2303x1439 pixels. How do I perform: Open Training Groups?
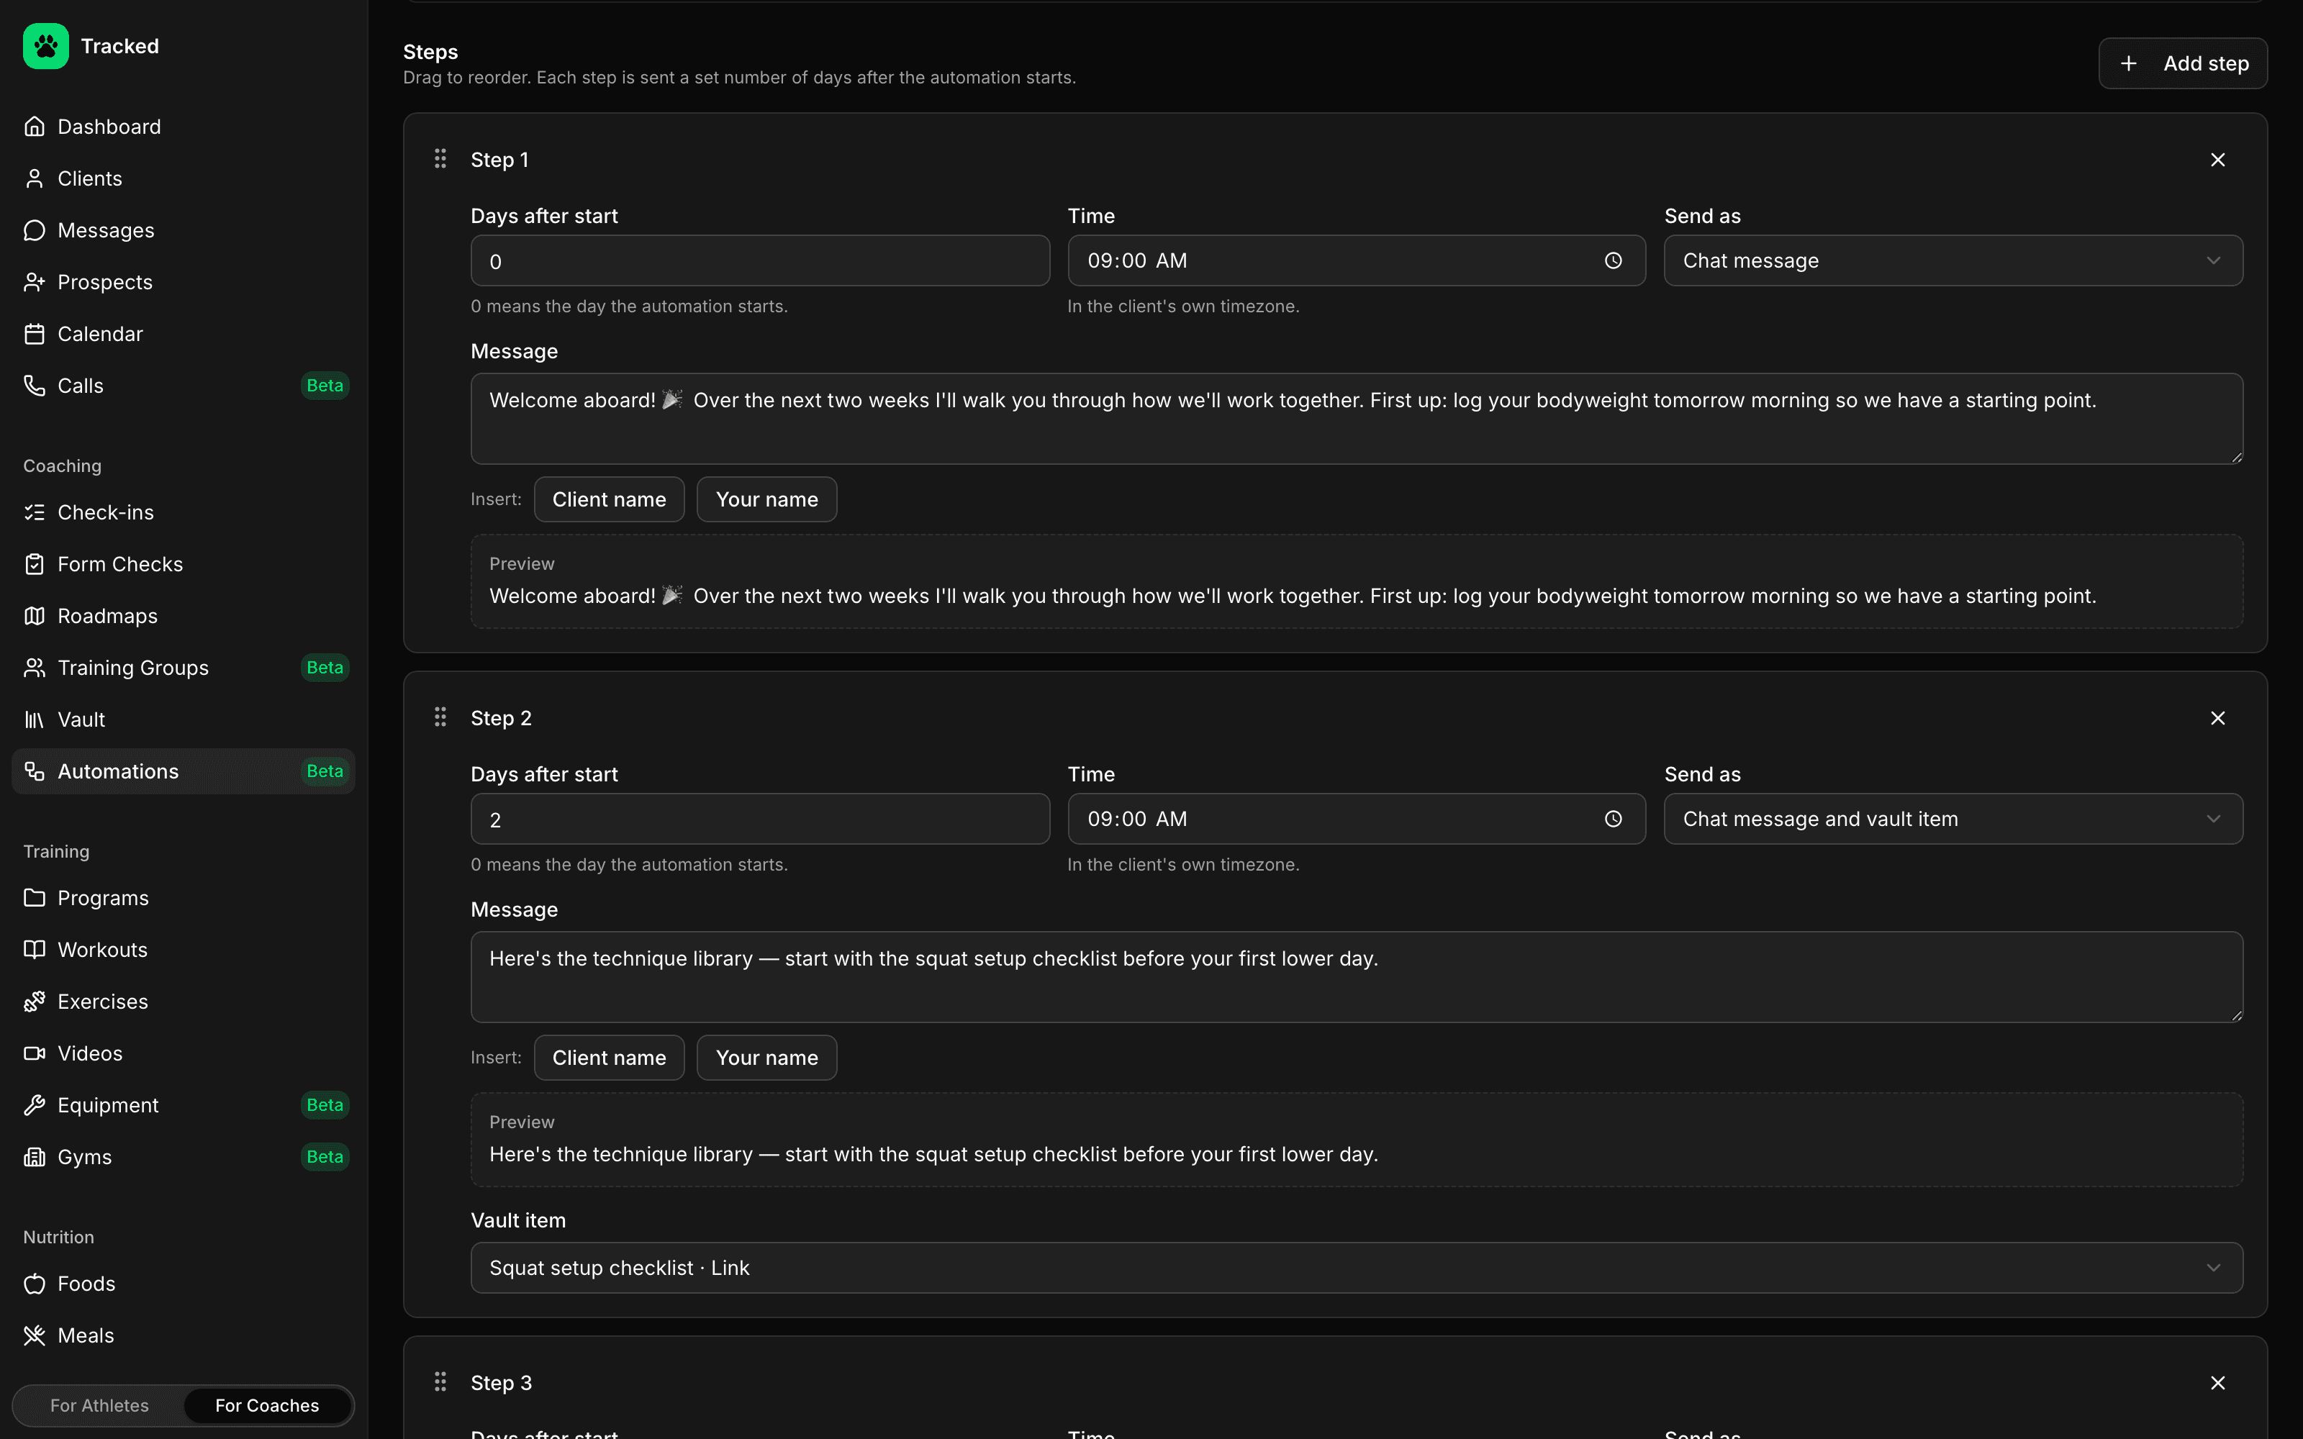[183, 667]
